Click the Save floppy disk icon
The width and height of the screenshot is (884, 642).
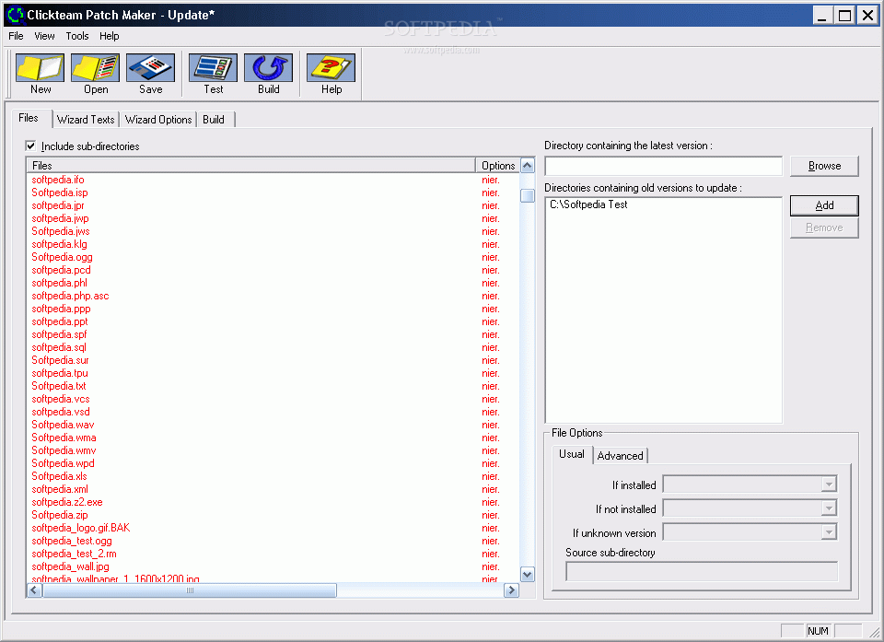click(x=150, y=67)
